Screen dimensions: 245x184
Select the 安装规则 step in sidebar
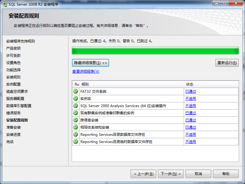pos(13,77)
